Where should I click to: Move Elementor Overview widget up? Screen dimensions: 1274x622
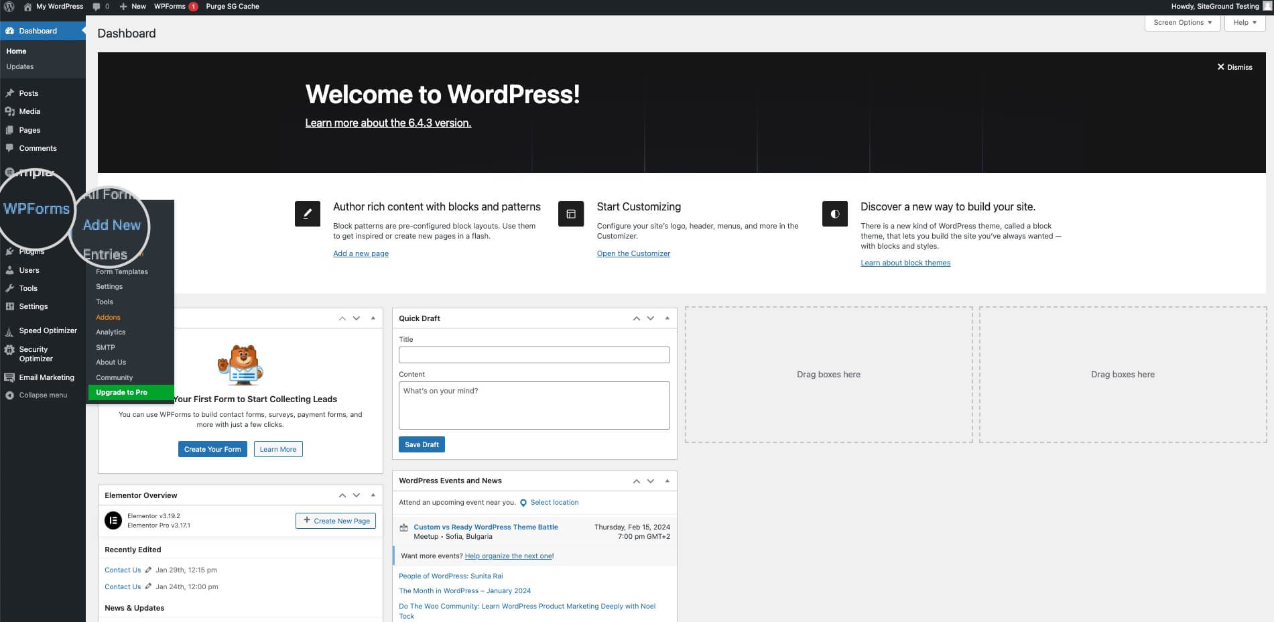point(342,495)
